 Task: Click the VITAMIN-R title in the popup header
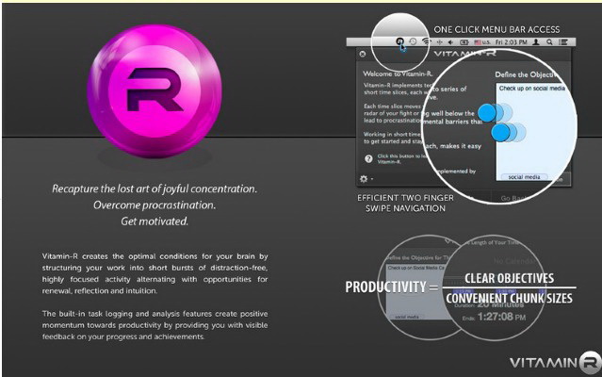click(x=464, y=54)
